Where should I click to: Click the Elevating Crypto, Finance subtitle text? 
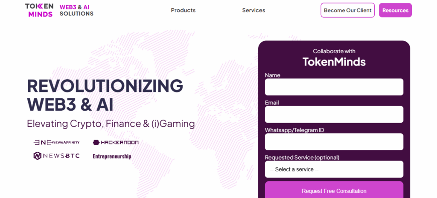111,124
